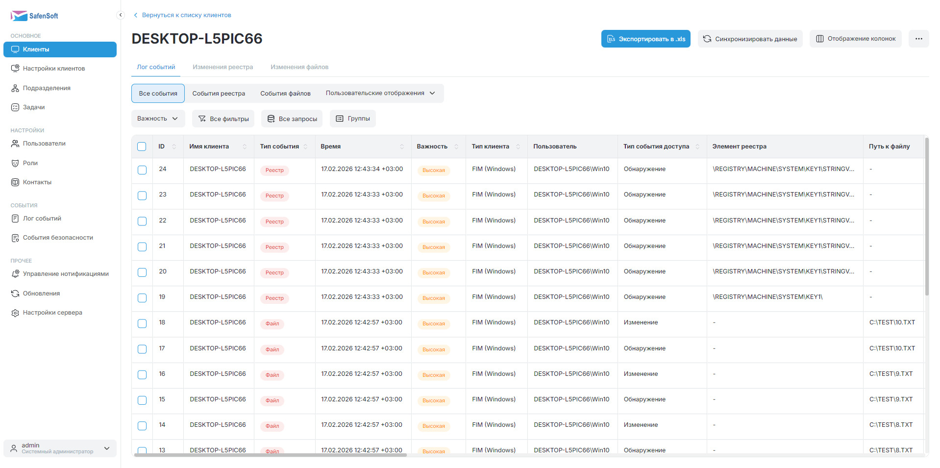The height and width of the screenshot is (468, 940).
Task: Open the three-dots more options menu
Action: [x=918, y=39]
